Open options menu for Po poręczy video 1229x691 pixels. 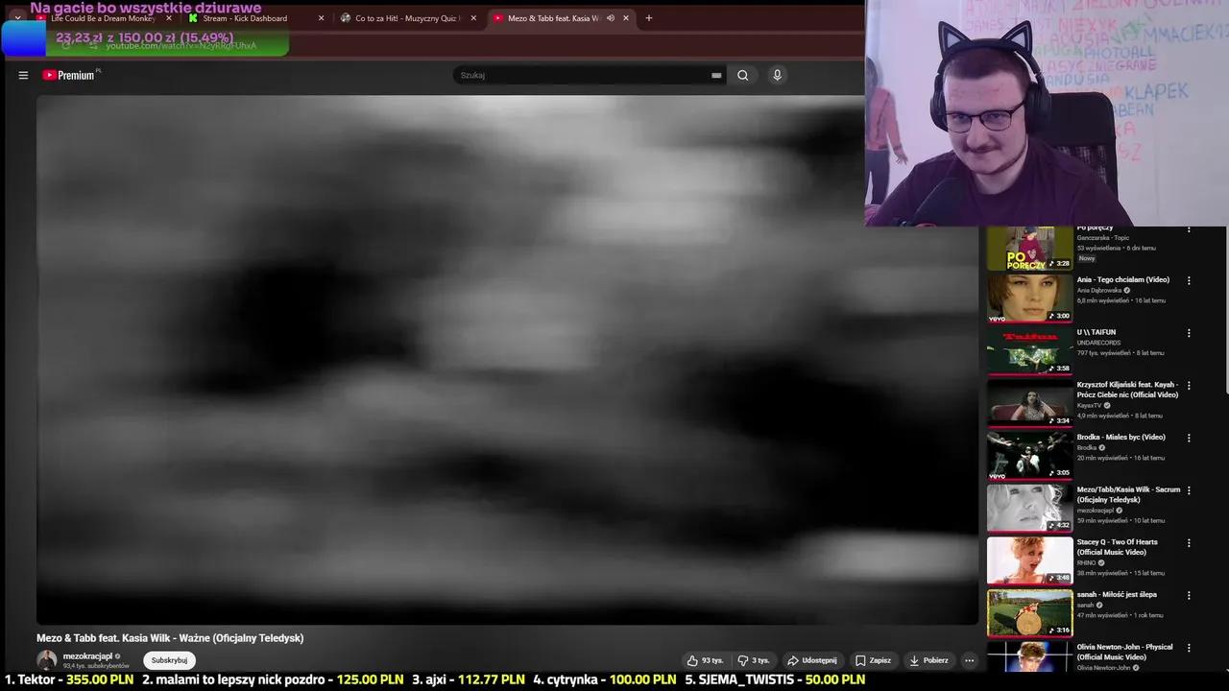[x=1189, y=229]
